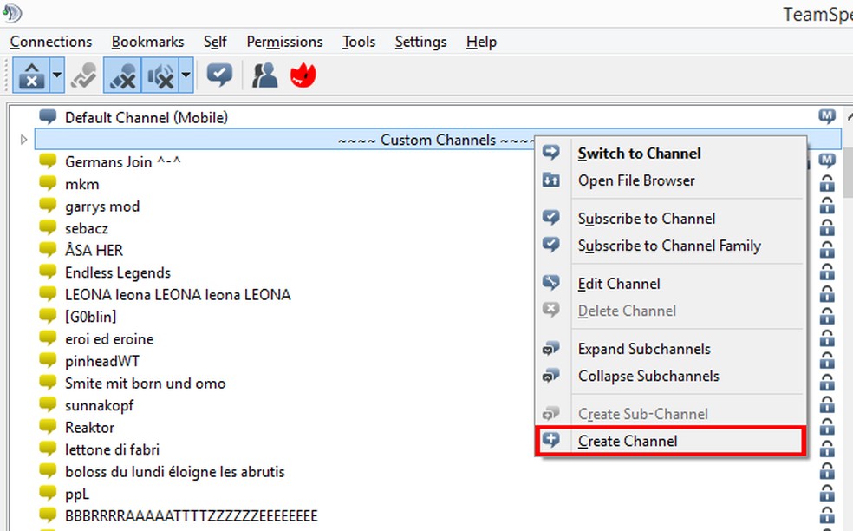Screen dimensions: 853x531
Task: Click the channel bubble icon beside sebacz
Action: tap(48, 228)
